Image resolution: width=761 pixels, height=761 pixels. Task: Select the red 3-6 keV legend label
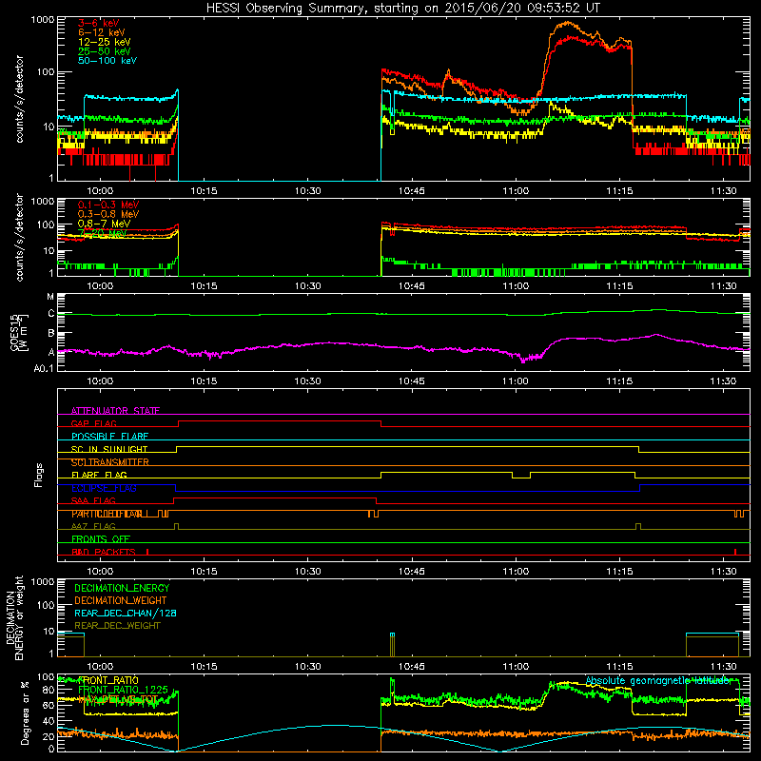98,23
